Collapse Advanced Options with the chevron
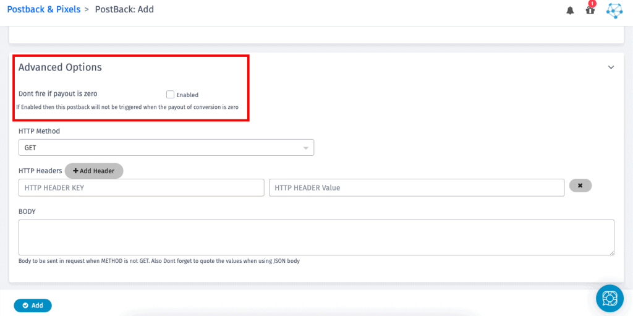 (611, 67)
